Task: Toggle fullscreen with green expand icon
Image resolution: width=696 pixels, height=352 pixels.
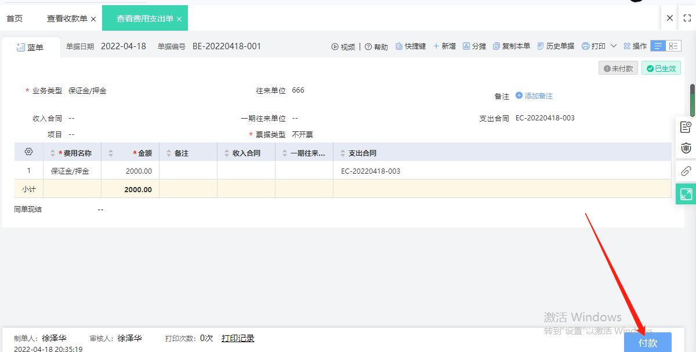Action: point(686,195)
